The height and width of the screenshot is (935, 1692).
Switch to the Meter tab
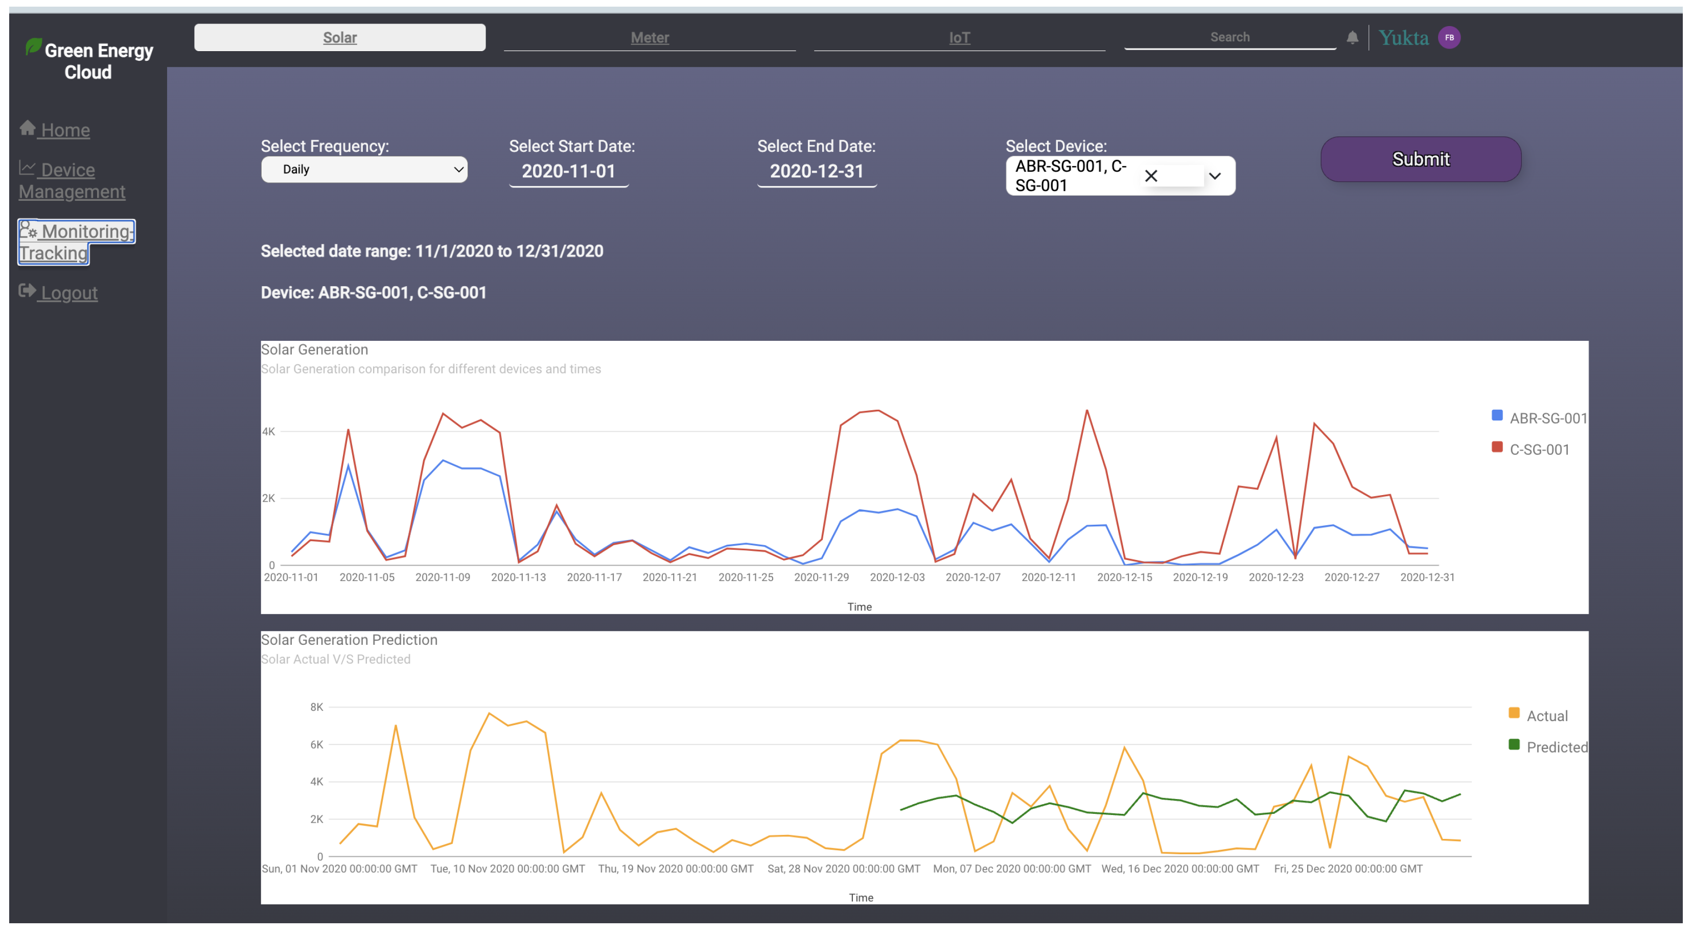click(649, 37)
